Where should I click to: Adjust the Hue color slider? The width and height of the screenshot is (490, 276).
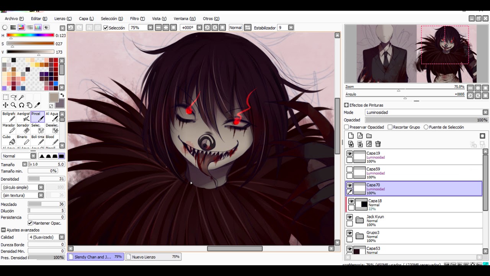coord(30,35)
